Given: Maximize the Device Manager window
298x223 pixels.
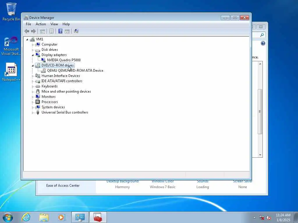Looking at the screenshot, I should click(x=235, y=18).
